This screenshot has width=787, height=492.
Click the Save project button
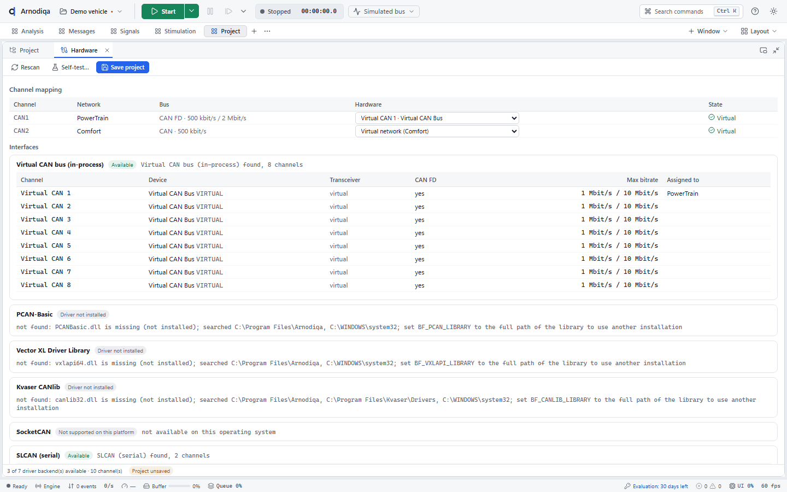point(122,67)
